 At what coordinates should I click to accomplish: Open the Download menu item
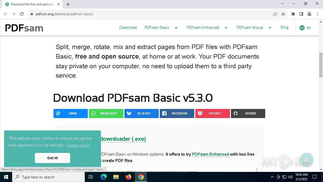point(128,28)
